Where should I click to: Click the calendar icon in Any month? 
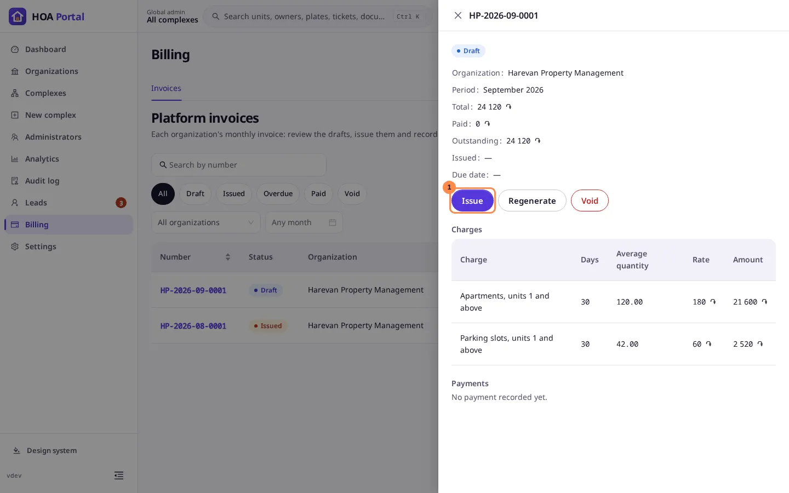tap(333, 222)
